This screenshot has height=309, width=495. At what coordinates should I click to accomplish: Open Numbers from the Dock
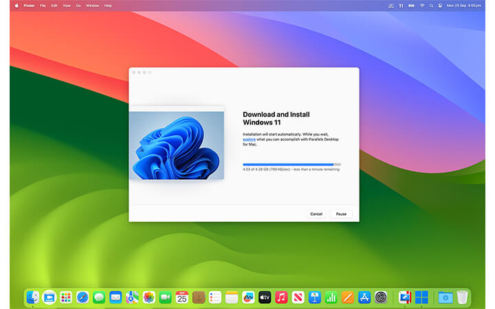tap(331, 297)
